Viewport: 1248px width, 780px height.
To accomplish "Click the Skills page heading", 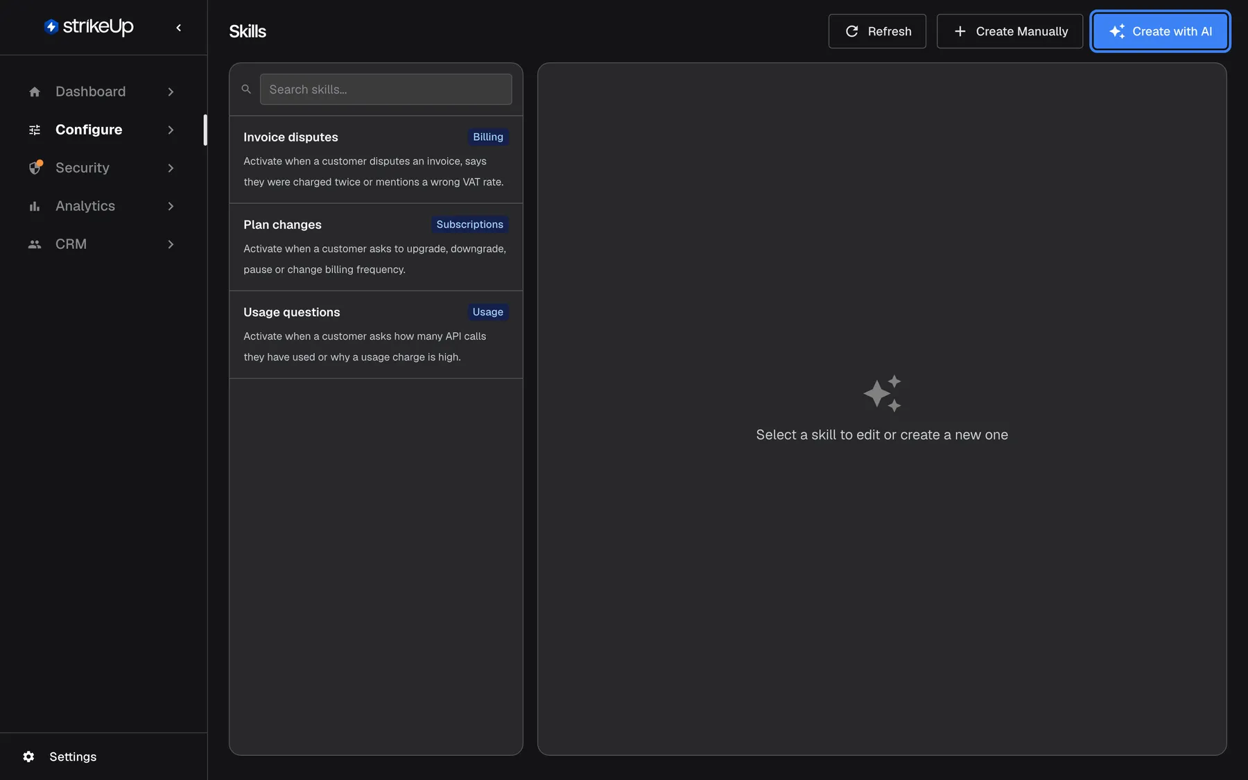I will [x=248, y=31].
